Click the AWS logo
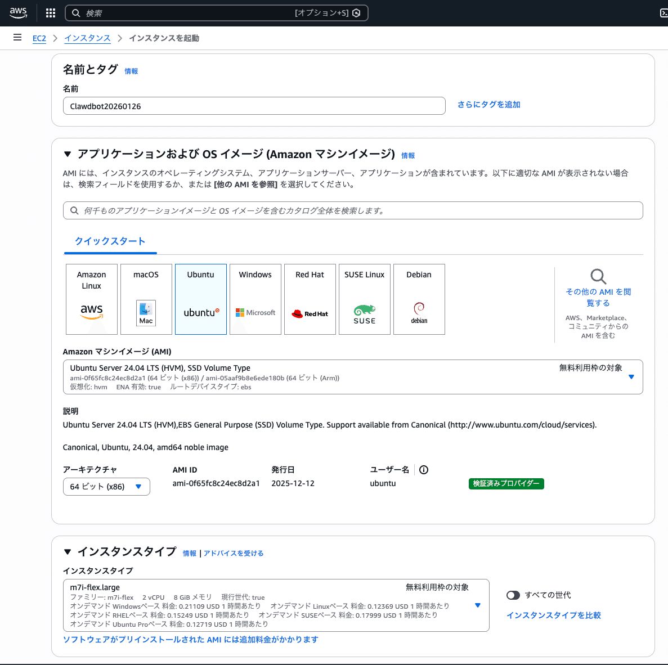This screenshot has height=665, width=668. [x=18, y=12]
